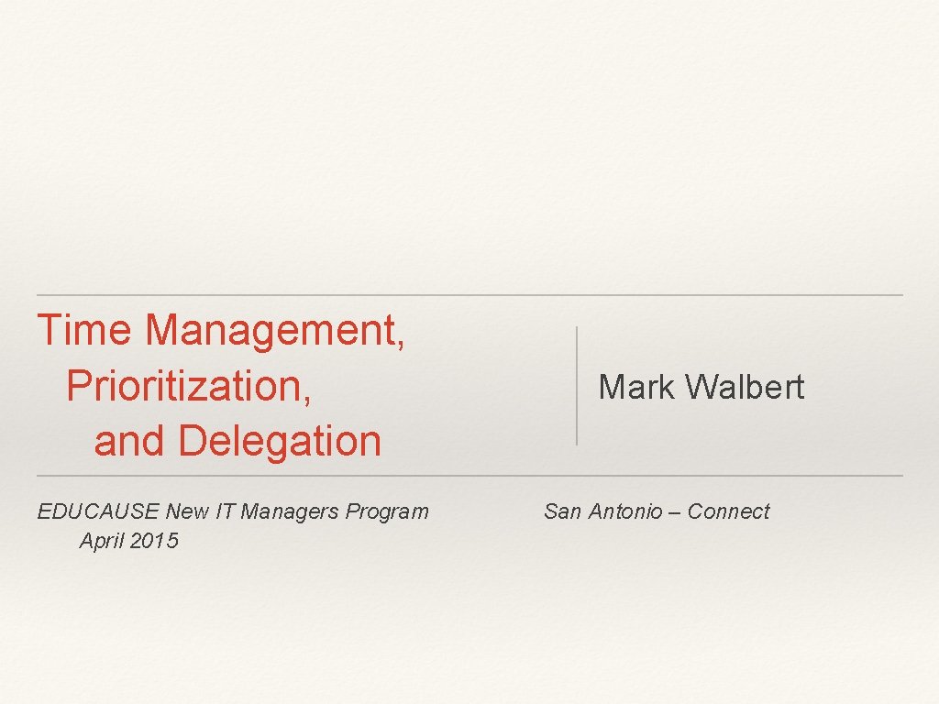Click the word "Connect" after San Antonio
Screen dimensions: 939x704
[x=728, y=511]
